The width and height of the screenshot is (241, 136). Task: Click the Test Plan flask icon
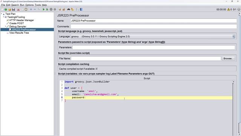coord(4,14)
